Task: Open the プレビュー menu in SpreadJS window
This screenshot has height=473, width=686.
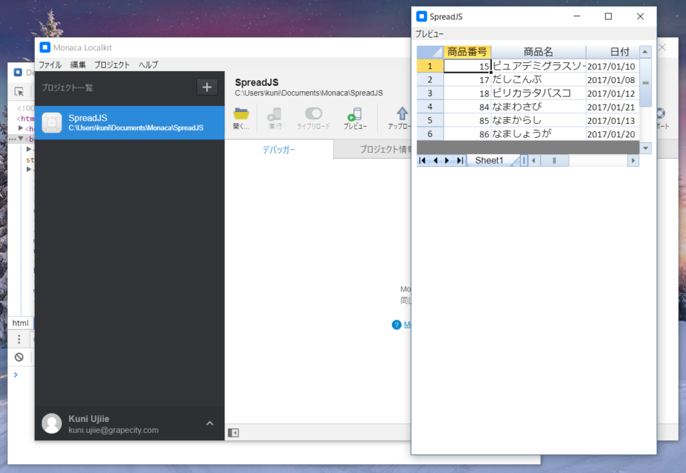Action: [429, 33]
